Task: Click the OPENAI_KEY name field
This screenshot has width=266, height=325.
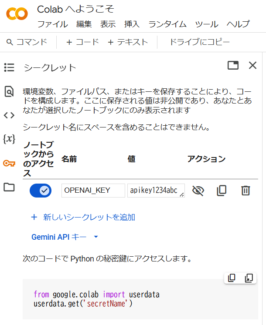Action: (93, 190)
